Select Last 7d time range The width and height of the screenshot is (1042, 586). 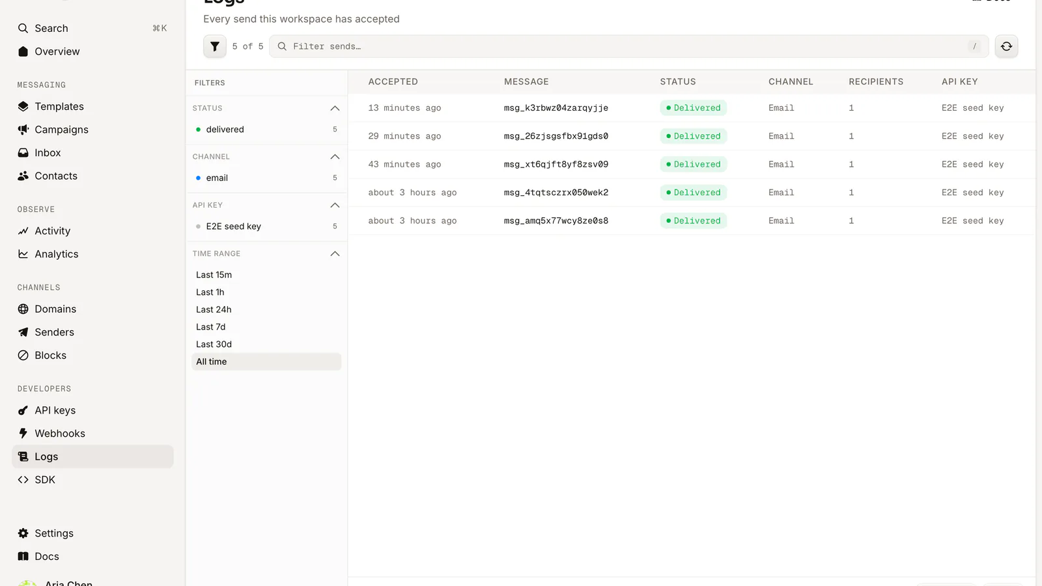point(266,327)
